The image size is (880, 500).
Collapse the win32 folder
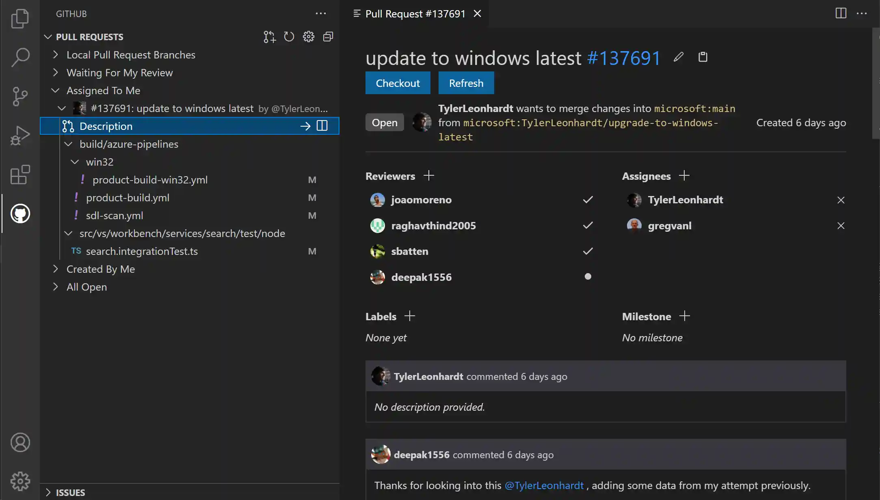coord(74,162)
